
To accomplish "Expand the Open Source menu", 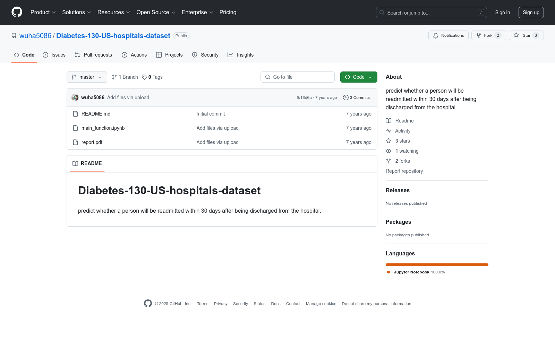I will 156,12.
